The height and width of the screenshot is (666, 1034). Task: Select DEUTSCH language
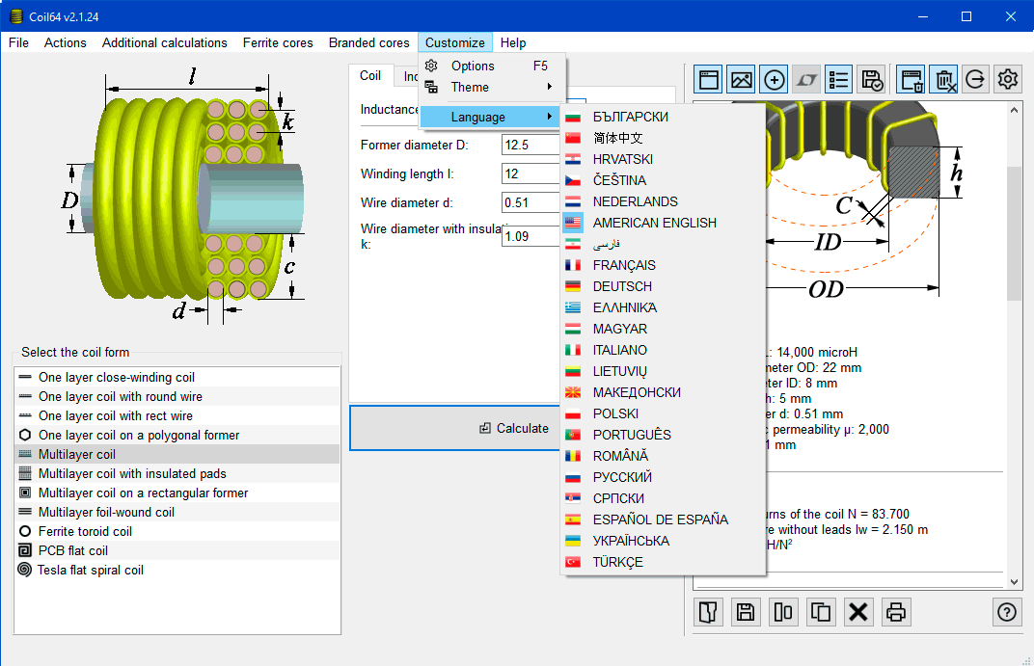pos(663,286)
